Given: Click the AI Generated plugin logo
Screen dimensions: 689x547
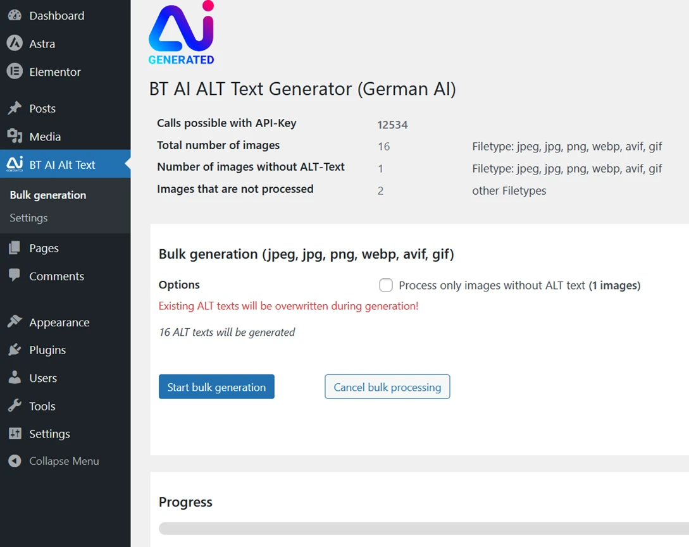Looking at the screenshot, I should click(x=181, y=33).
